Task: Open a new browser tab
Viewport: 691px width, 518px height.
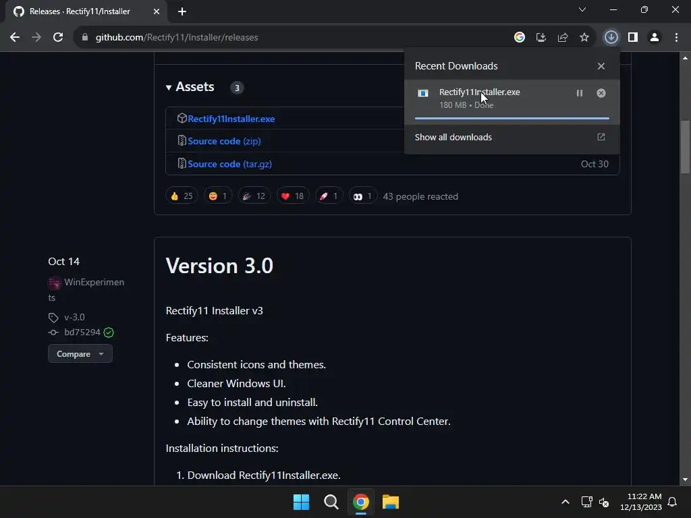Action: 182,11
